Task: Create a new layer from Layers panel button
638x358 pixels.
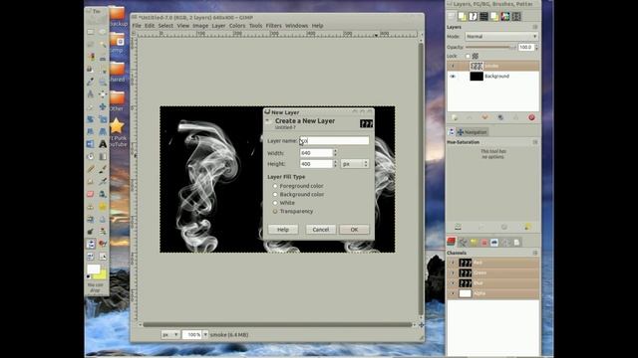Action: point(455,117)
